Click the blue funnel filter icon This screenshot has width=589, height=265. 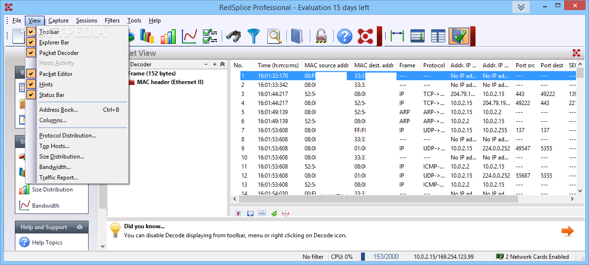click(254, 36)
